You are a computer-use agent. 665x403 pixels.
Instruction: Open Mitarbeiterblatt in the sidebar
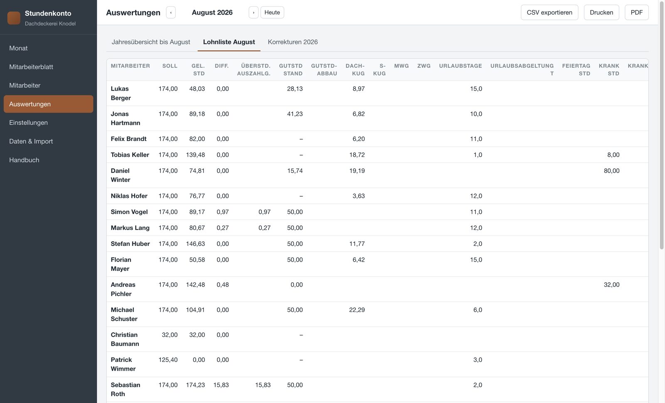[x=48, y=67]
